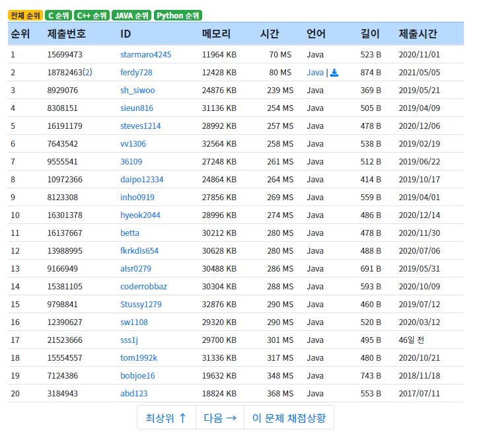Open betta user profile
The width and height of the screenshot is (479, 444).
130,233
